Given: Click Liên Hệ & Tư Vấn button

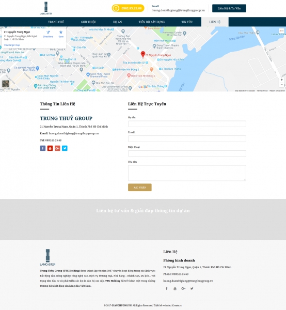Looking at the screenshot, I should tap(229, 8).
